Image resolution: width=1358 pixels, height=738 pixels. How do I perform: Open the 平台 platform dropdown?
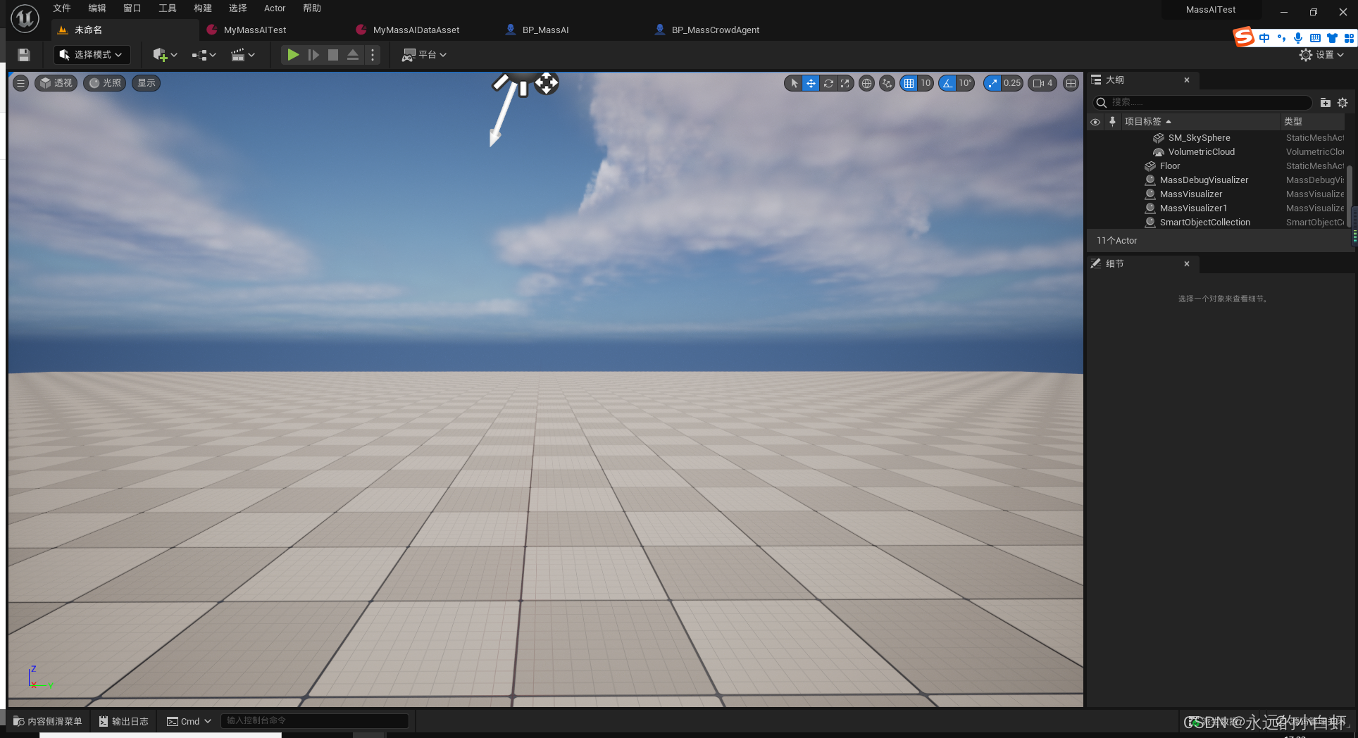(x=423, y=54)
